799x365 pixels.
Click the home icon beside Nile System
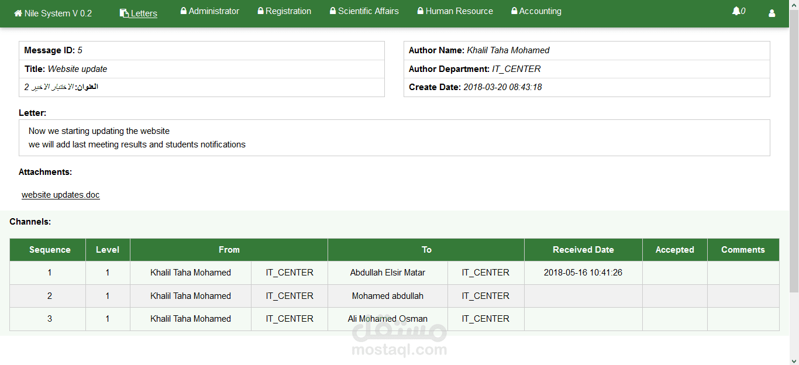pos(18,13)
